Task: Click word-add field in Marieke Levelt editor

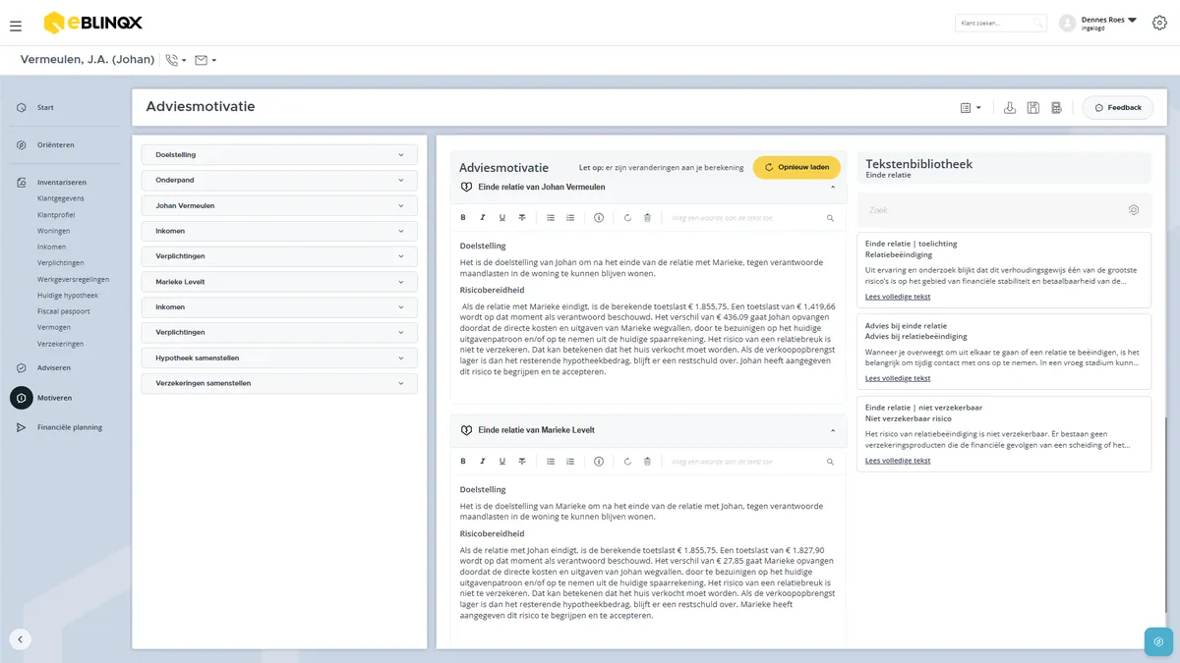Action: (x=744, y=461)
